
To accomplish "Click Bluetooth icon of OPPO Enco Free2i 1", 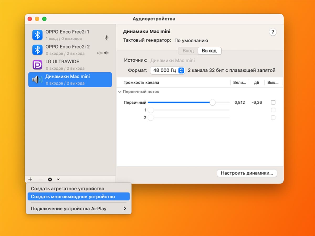I will [37, 35].
